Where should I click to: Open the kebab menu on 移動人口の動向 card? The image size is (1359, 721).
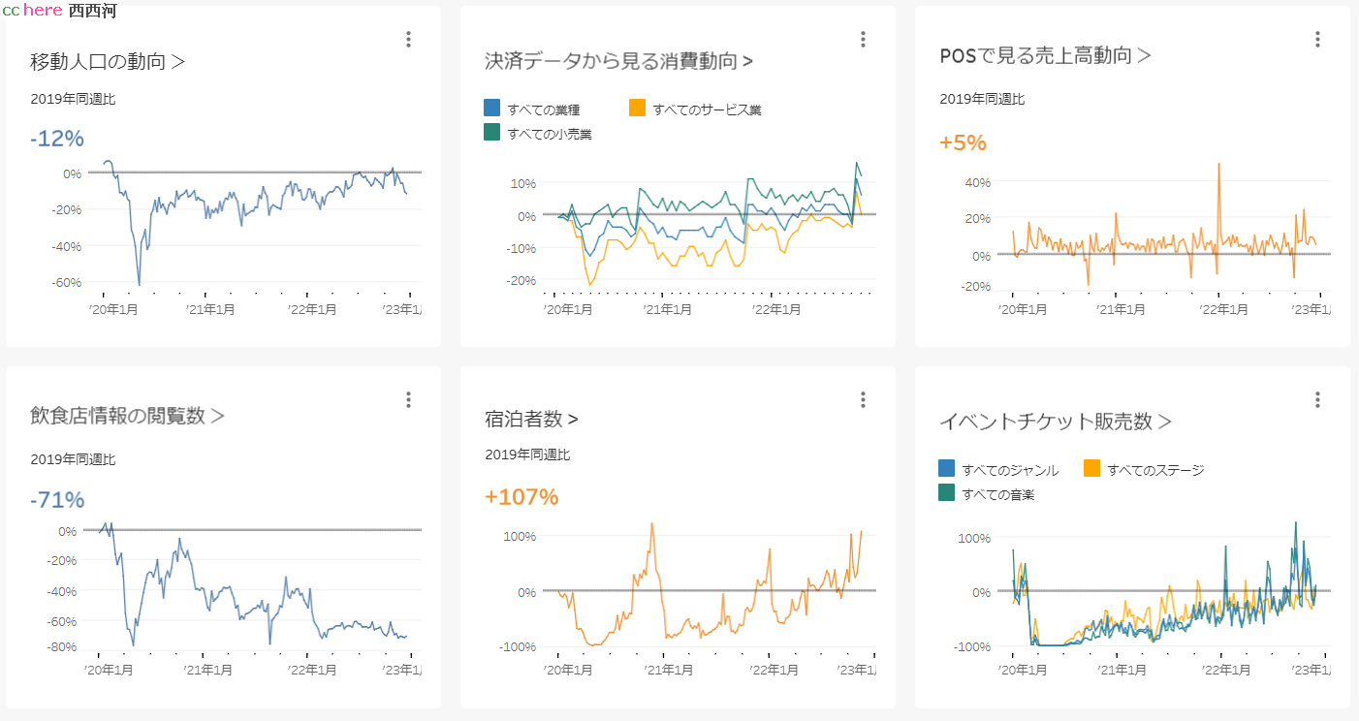(408, 39)
